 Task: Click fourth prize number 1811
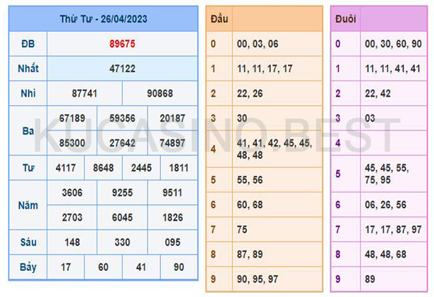pyautogui.click(x=179, y=168)
